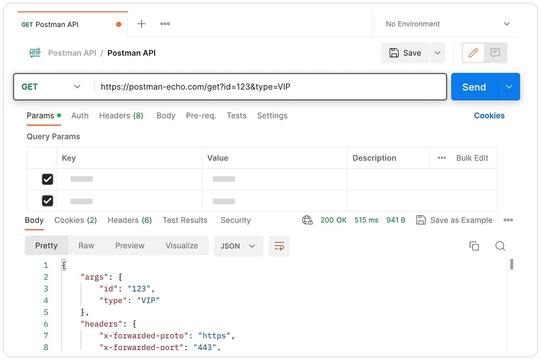Open the response Cookies (2) tab
The image size is (541, 360).
(76, 220)
